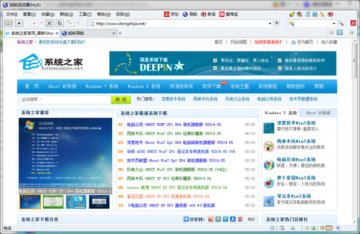The height and width of the screenshot is (234, 360).
Task: Close the 系统之家官网 tab
Action: 57,34
